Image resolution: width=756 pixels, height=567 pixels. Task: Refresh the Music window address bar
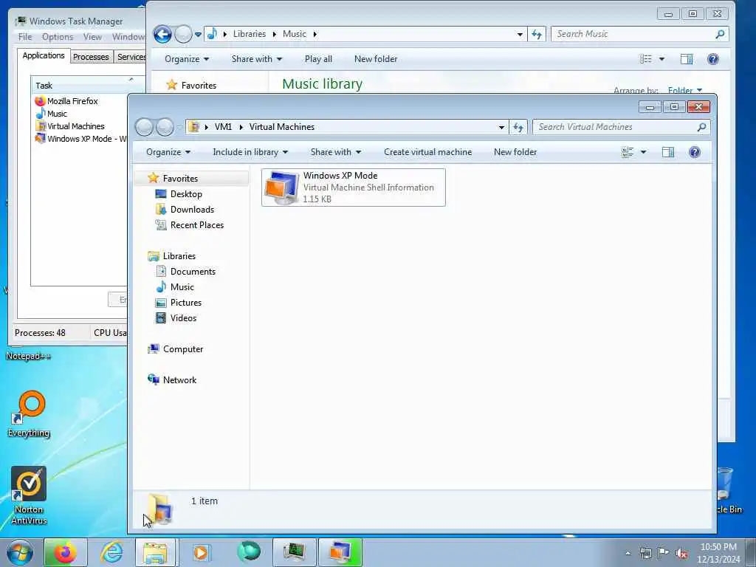[x=537, y=34]
